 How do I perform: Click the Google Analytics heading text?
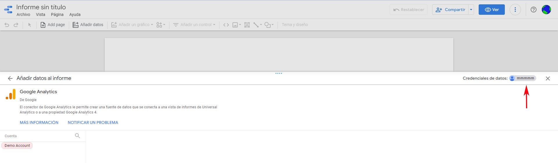[38, 92]
